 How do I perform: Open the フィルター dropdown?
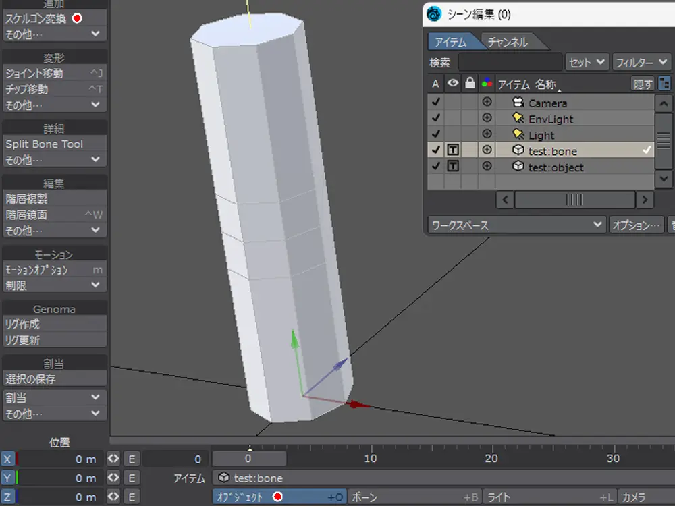point(642,62)
